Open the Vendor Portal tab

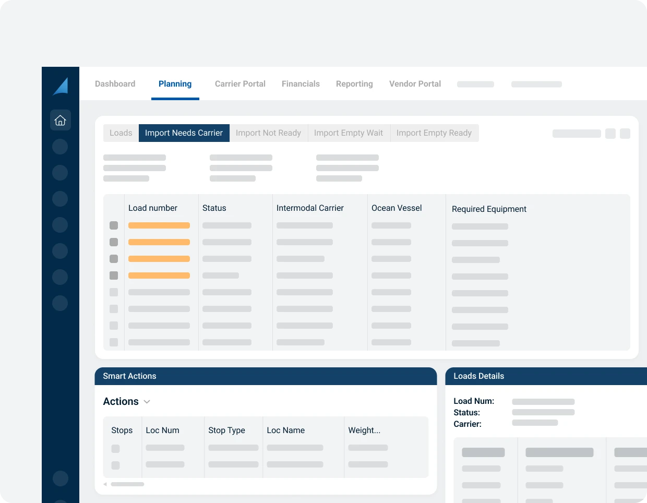coord(415,84)
